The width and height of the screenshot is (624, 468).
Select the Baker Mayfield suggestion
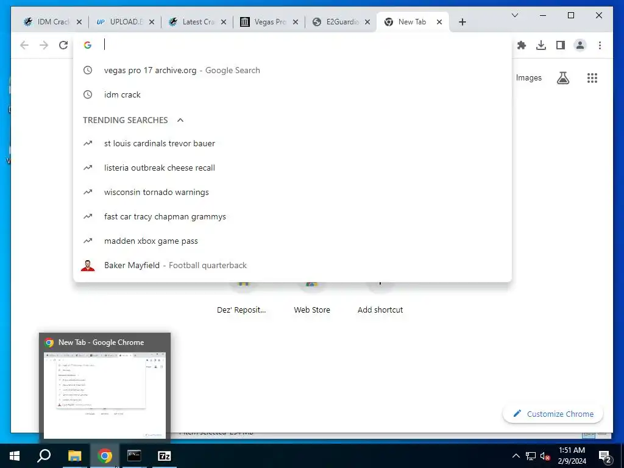click(x=292, y=266)
